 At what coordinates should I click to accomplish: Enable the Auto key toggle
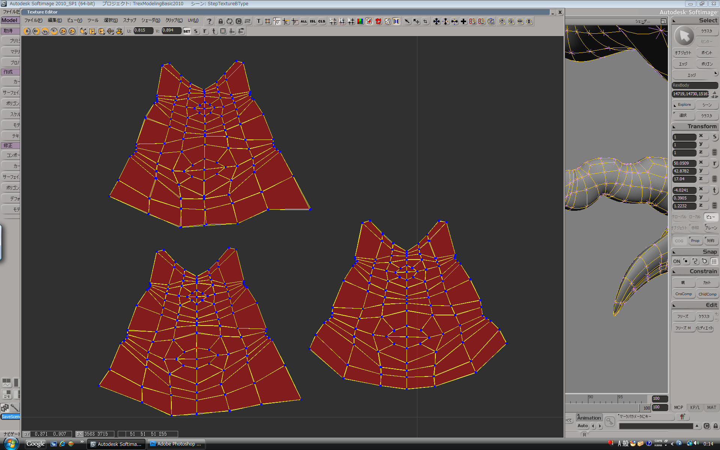tap(582, 426)
